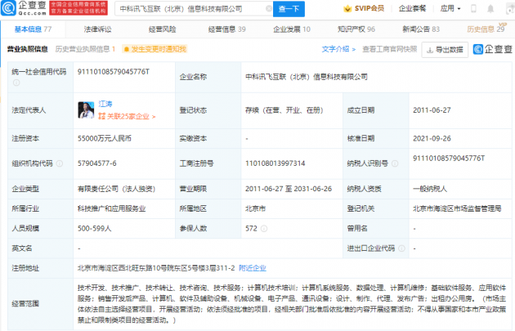The image size is (515, 331).
Task: Click the legal representative photo thumbnail
Action: pyautogui.click(x=86, y=110)
